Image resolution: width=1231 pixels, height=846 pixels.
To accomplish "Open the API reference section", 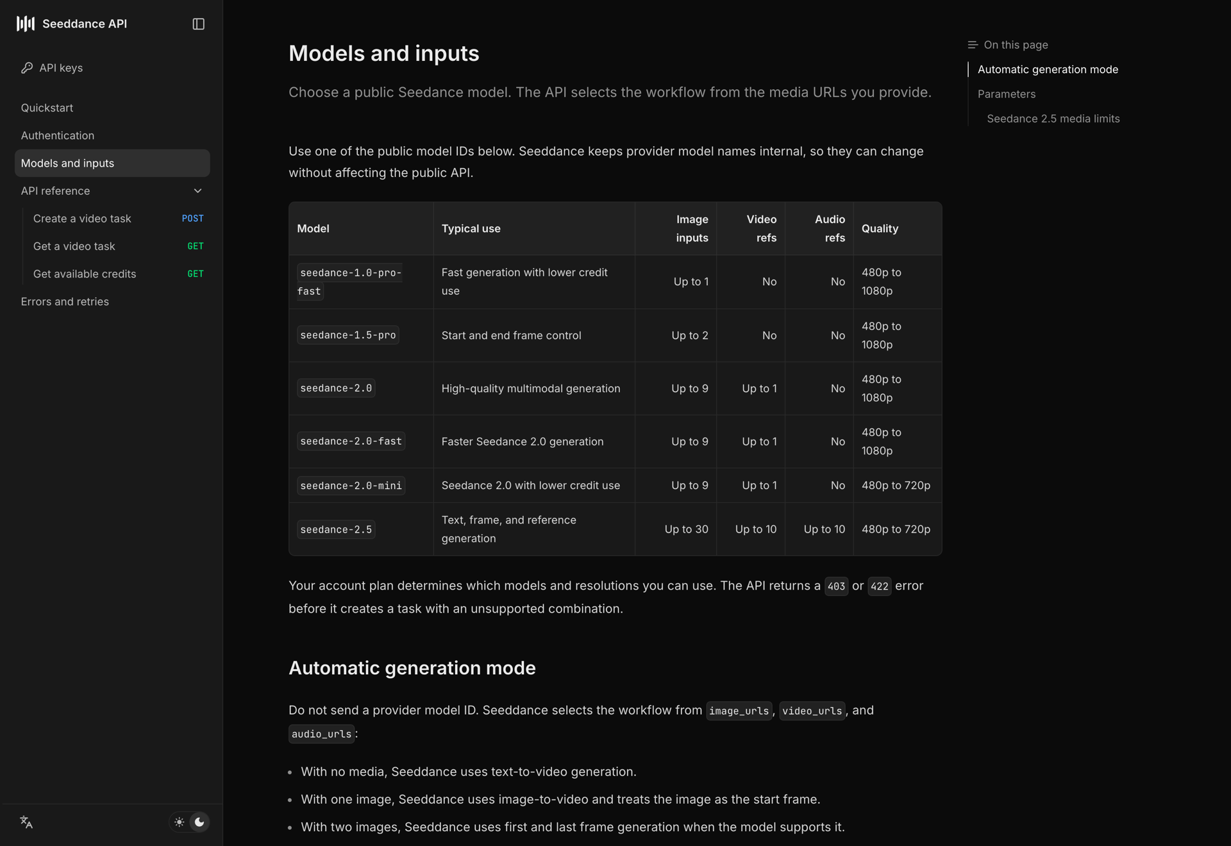I will 55,191.
